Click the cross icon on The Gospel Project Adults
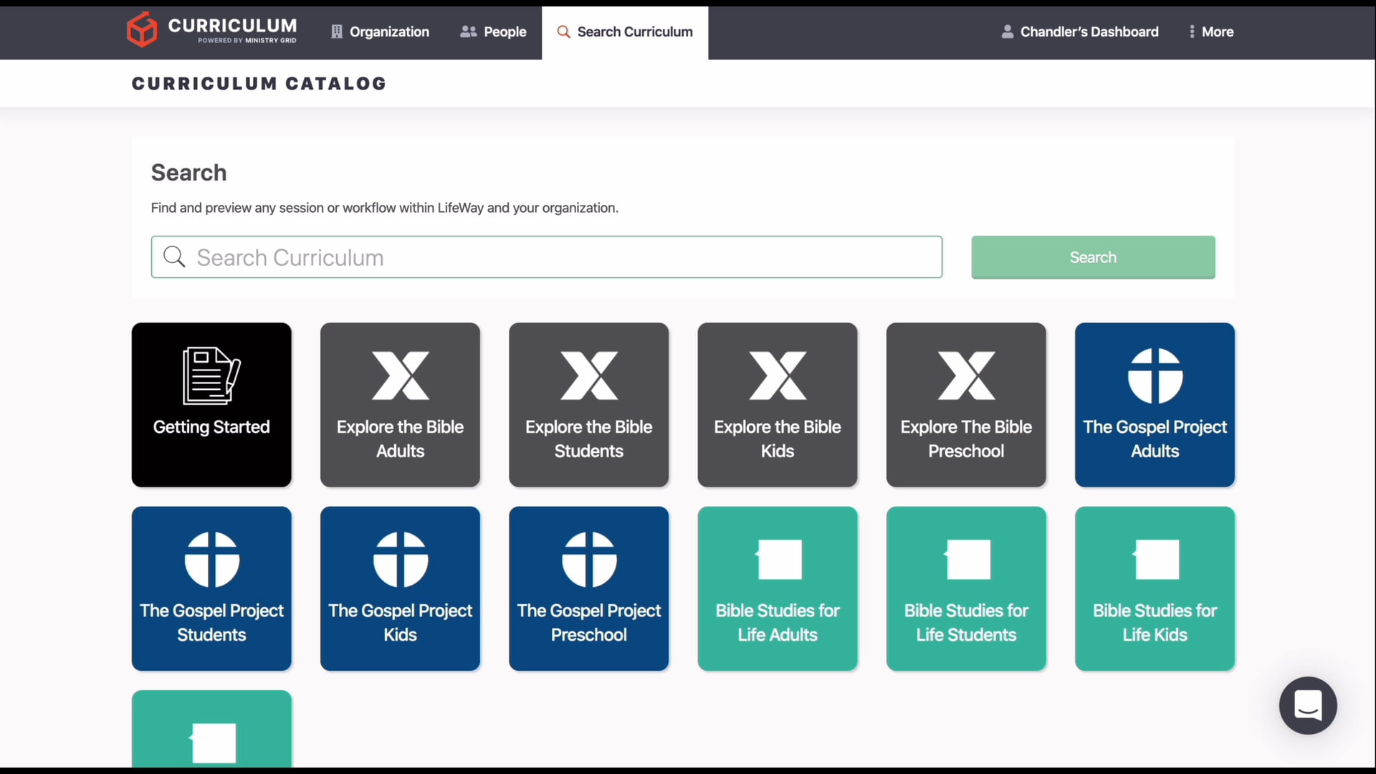 click(x=1155, y=376)
